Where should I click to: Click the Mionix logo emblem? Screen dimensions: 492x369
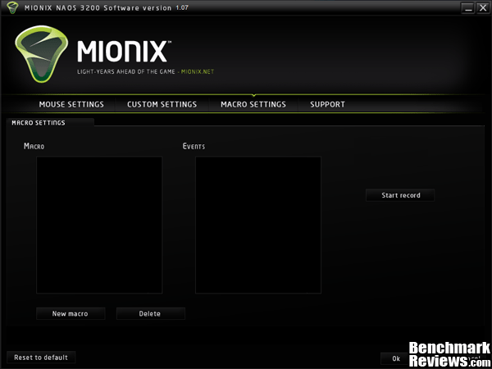(x=42, y=54)
